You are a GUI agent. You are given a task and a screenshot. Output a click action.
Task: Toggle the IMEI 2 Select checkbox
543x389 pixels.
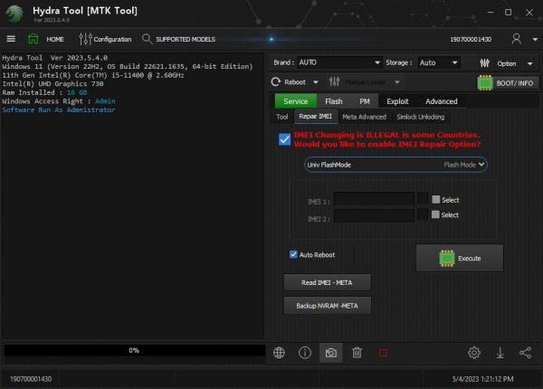point(435,214)
